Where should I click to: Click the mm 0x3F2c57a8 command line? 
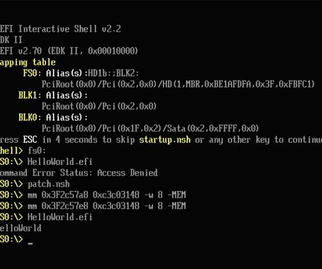(x=107, y=195)
